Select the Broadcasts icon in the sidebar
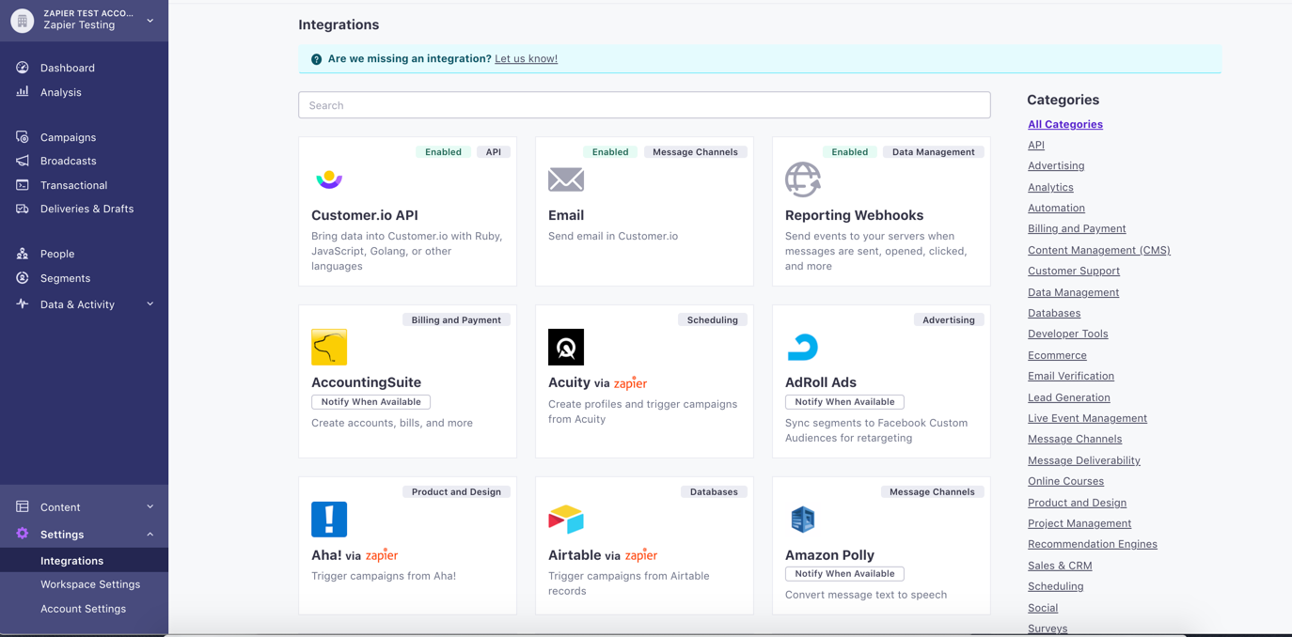1292x637 pixels. 22,161
